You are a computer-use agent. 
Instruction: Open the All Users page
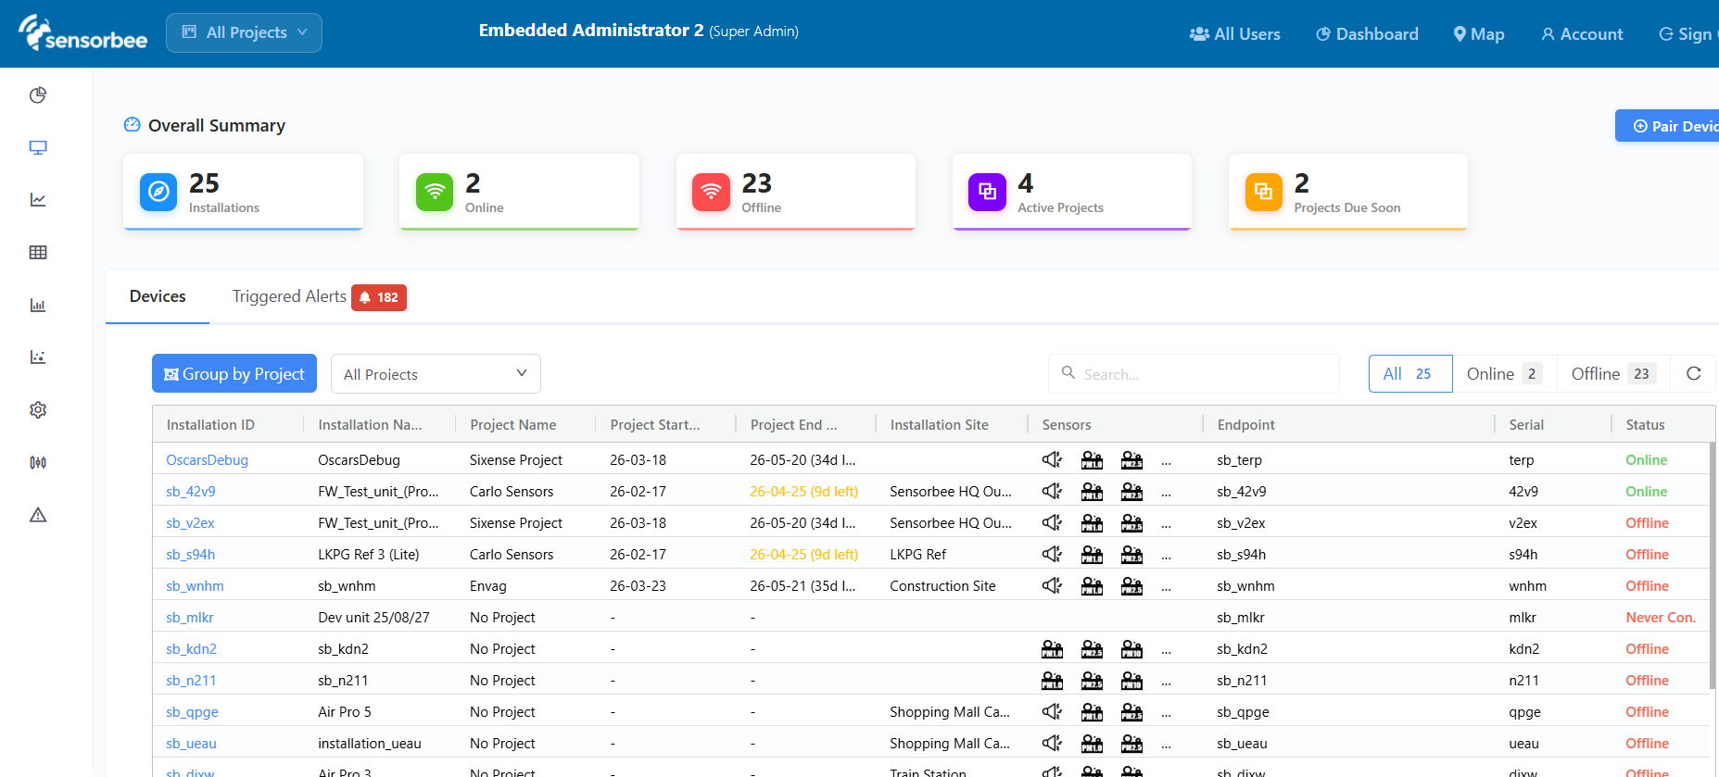click(x=1234, y=34)
